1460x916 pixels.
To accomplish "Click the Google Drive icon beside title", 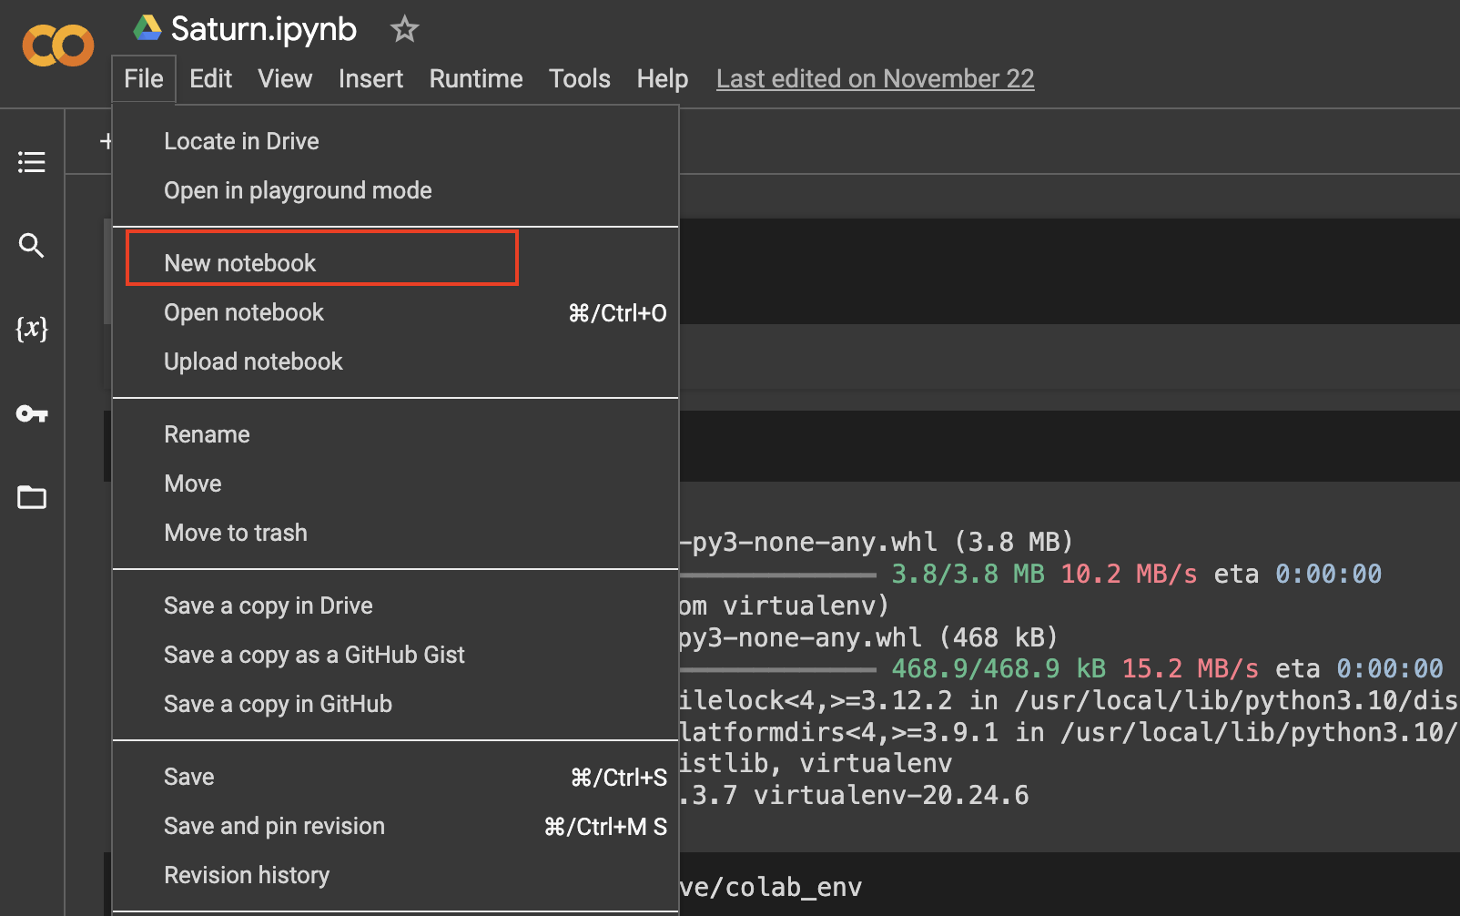I will point(147,28).
